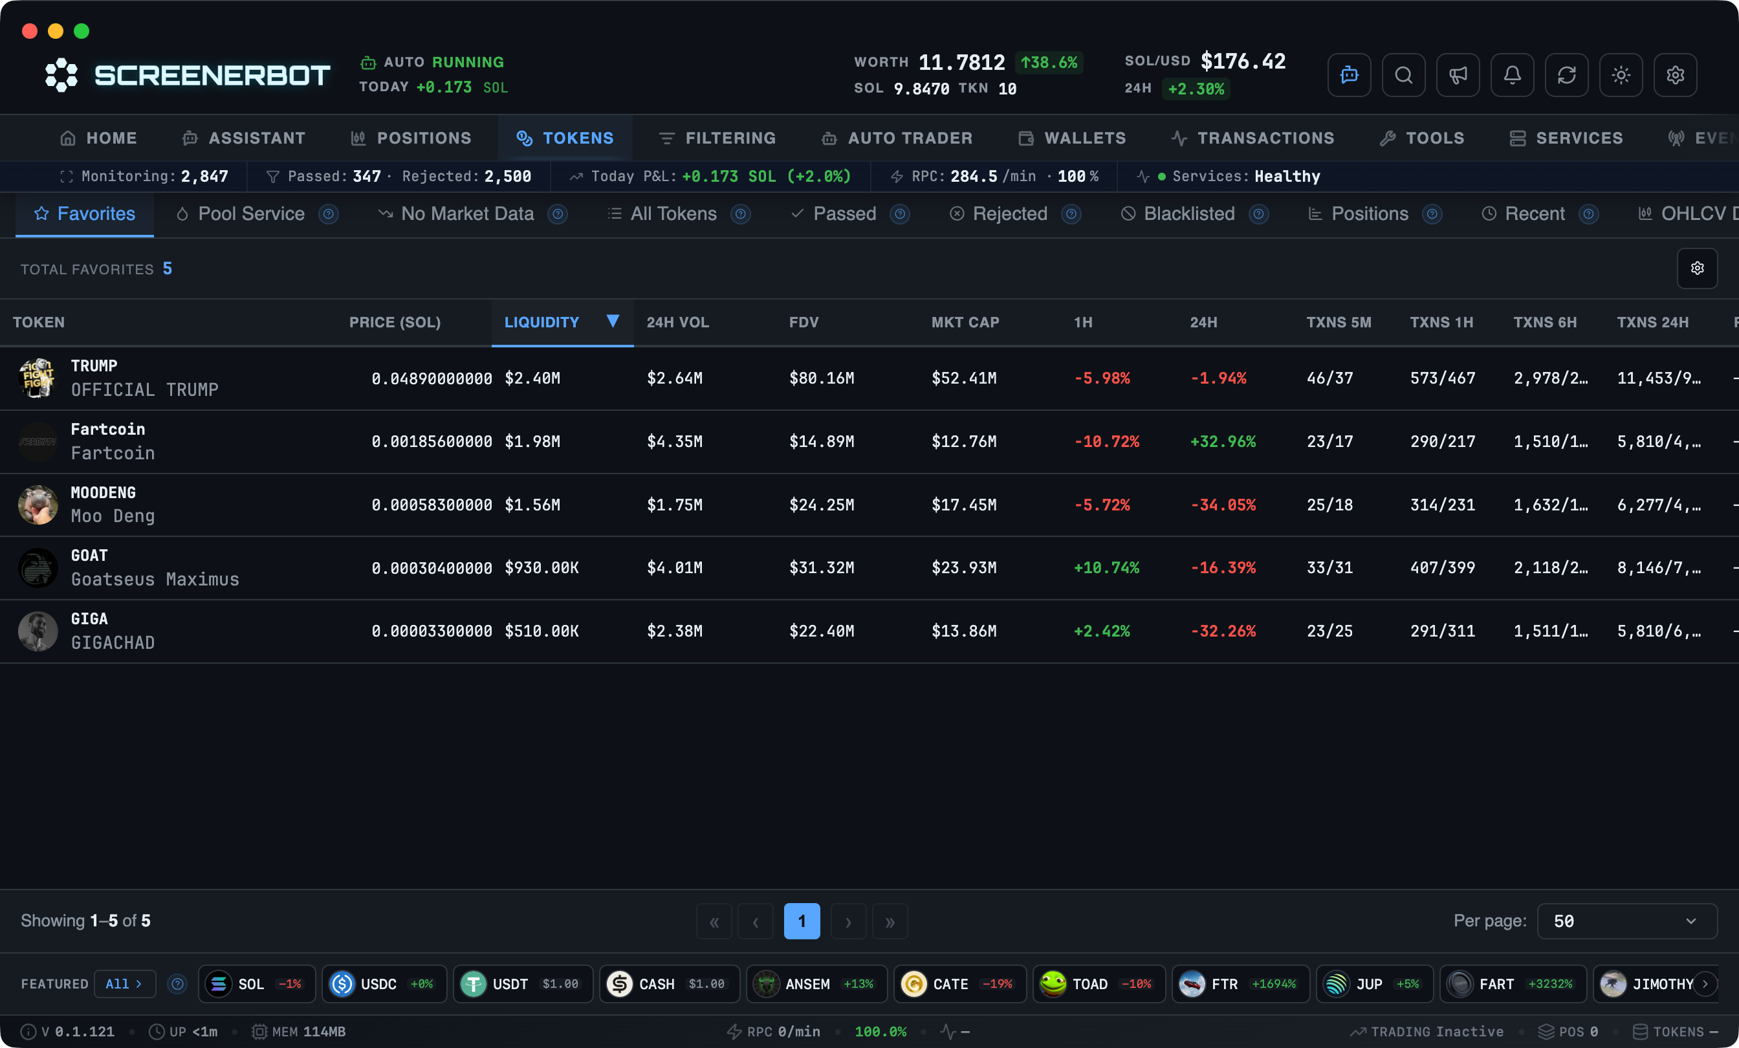Click the JUP featured token chip
The image size is (1739, 1048).
[1374, 983]
